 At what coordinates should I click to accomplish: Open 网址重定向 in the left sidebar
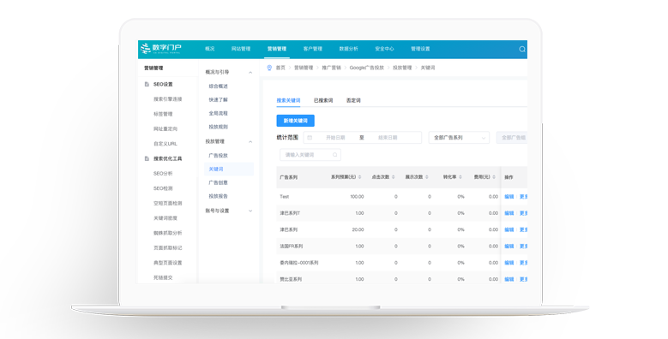pos(165,129)
